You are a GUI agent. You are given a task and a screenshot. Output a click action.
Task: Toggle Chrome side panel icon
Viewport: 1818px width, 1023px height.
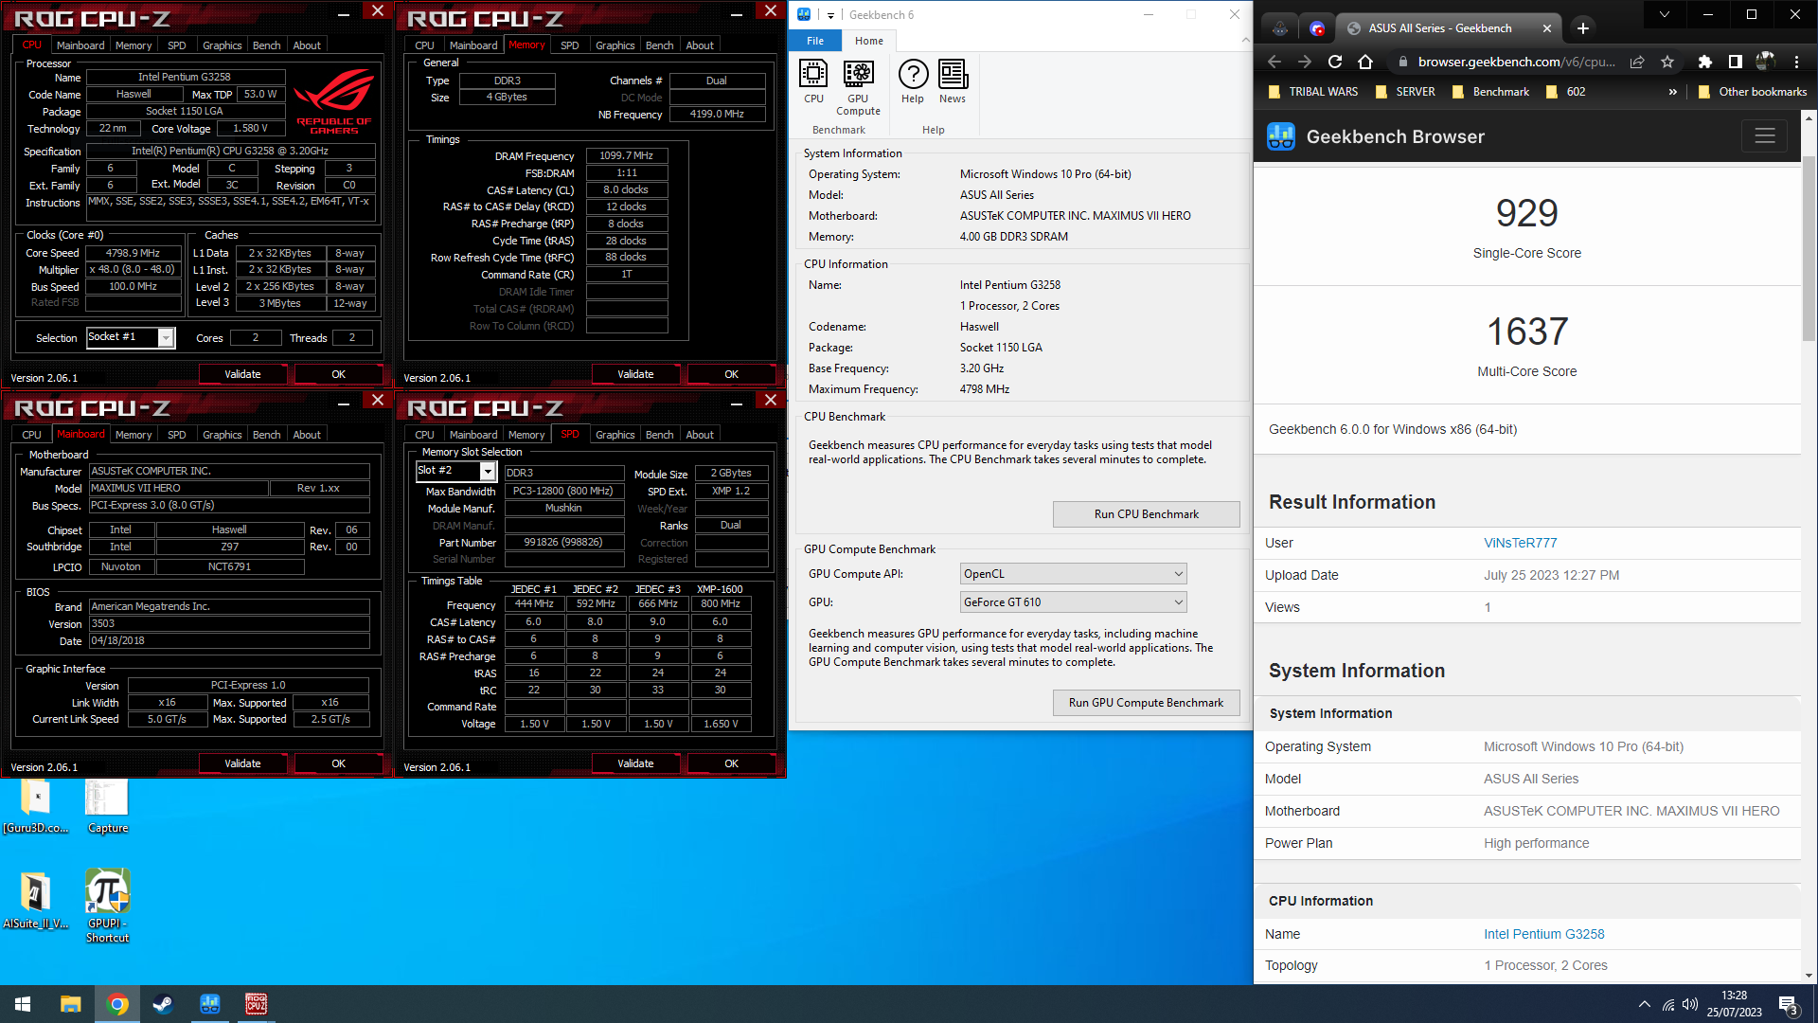coord(1735,62)
